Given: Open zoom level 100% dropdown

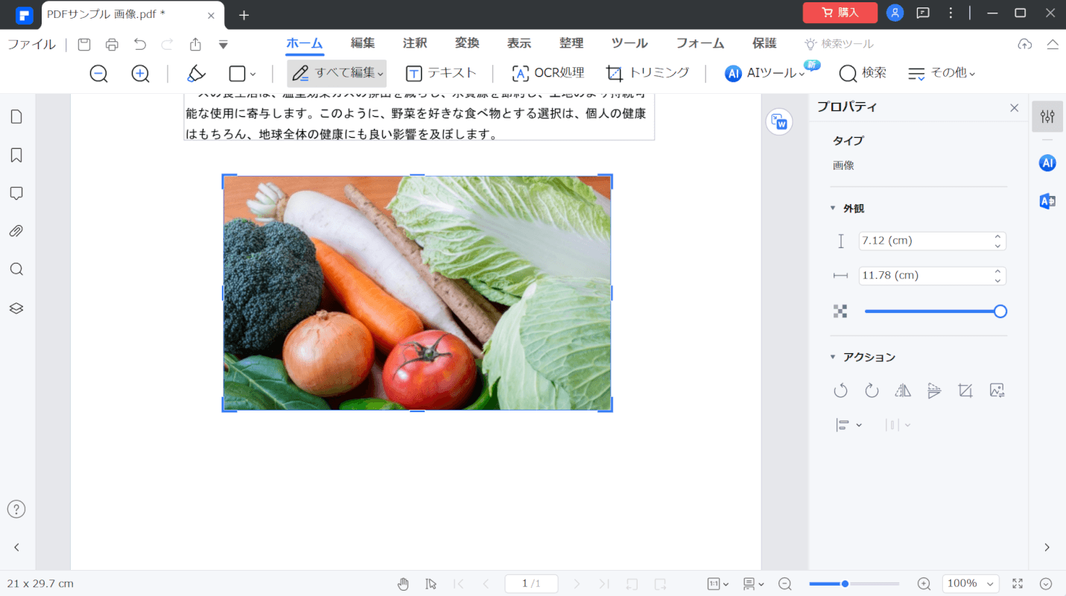Looking at the screenshot, I should [x=971, y=583].
